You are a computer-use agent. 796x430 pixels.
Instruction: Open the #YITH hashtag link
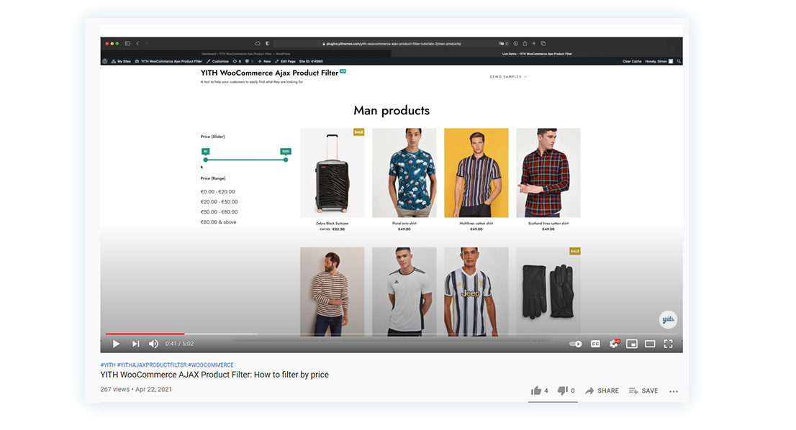point(108,365)
